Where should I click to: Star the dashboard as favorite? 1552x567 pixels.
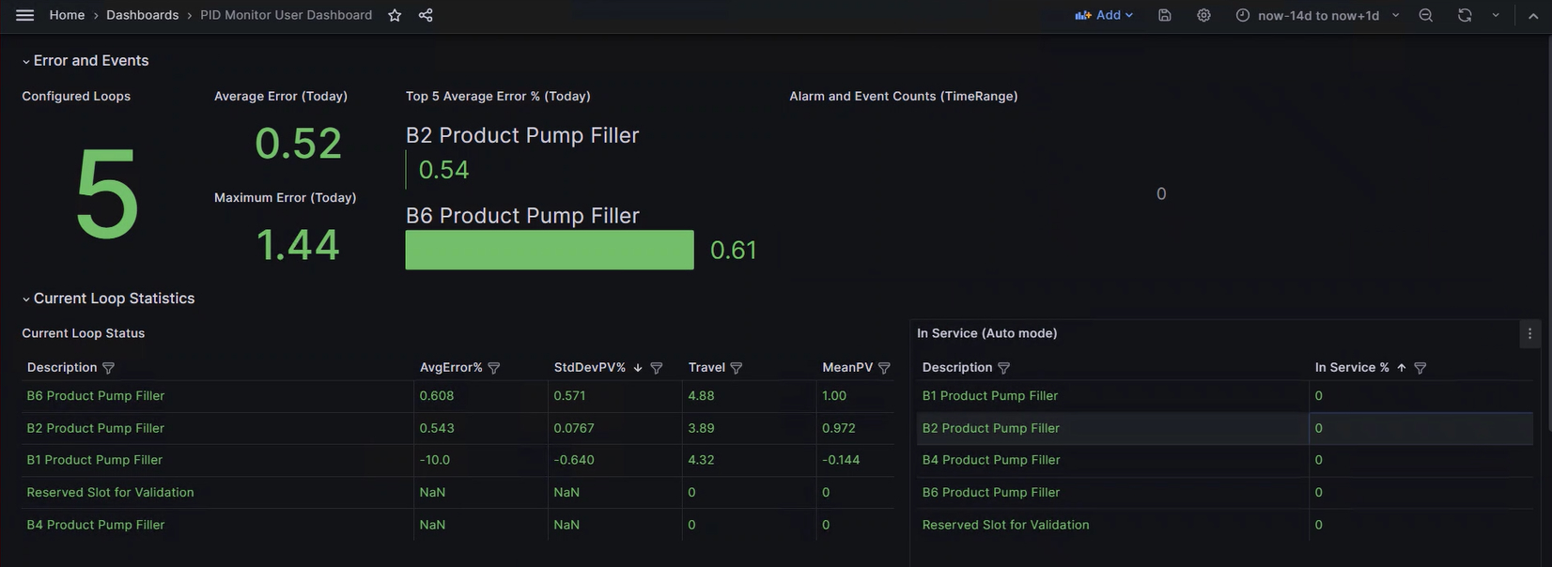tap(395, 15)
